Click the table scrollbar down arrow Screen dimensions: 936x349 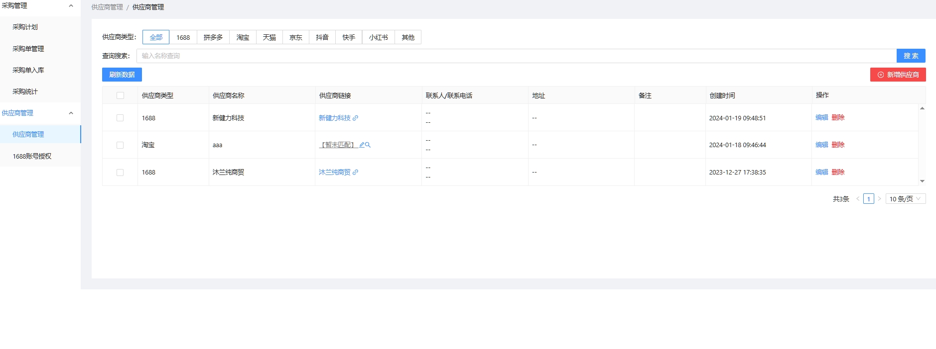[x=922, y=181]
